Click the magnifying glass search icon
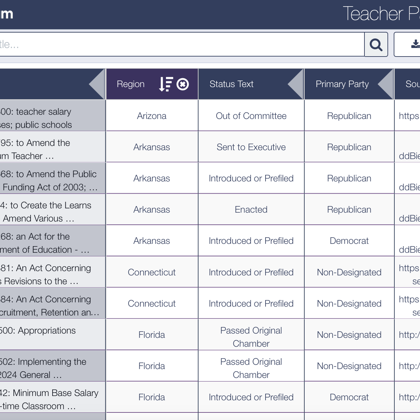The width and height of the screenshot is (420, 420). pos(376,44)
